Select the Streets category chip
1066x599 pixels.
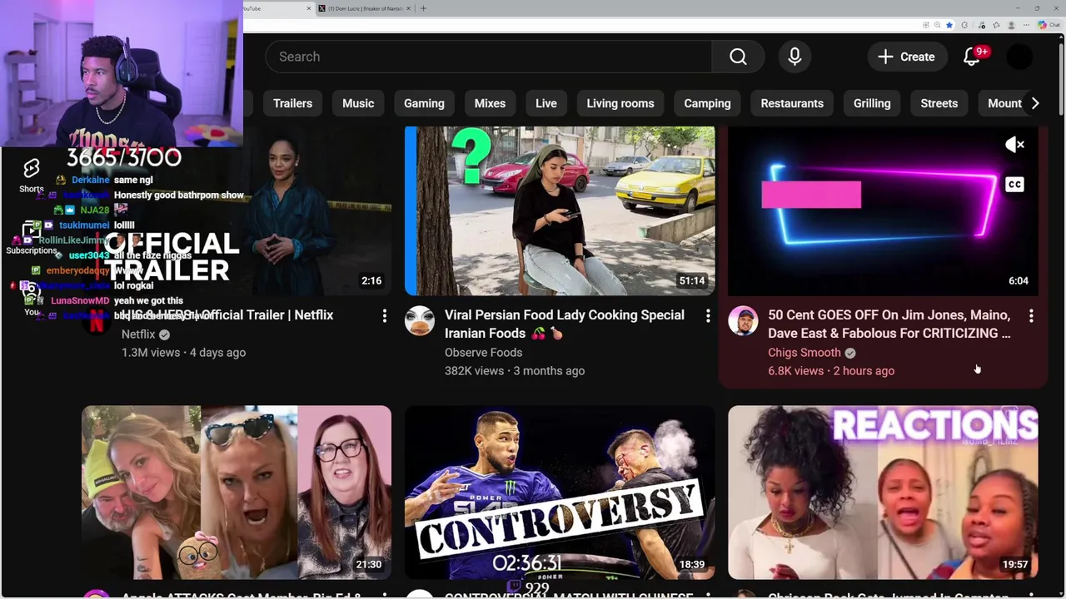(x=939, y=103)
